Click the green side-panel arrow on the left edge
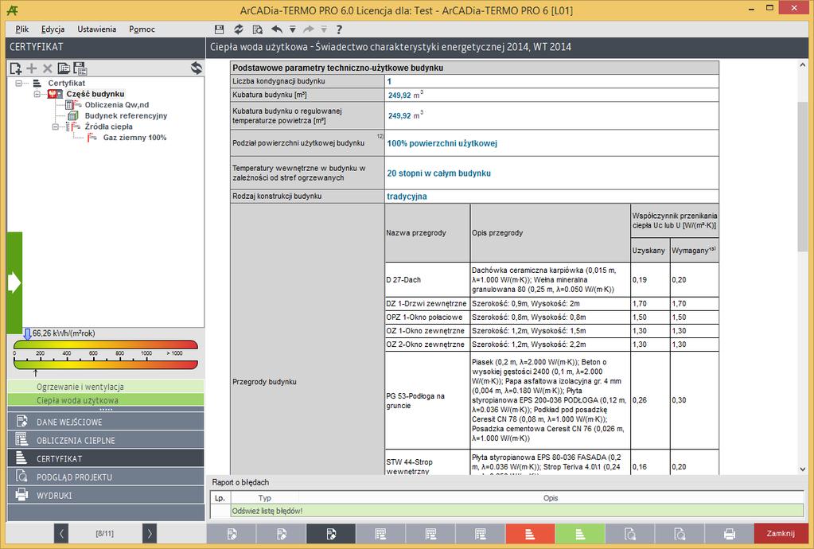The width and height of the screenshot is (814, 549). [x=14, y=282]
